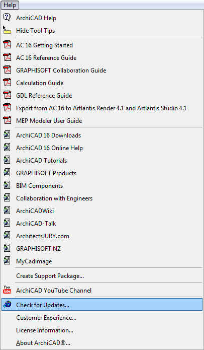The width and height of the screenshot is (204, 350).
Task: Click the web icon beside GRAPHISOFT NZ
Action: coord(7,248)
